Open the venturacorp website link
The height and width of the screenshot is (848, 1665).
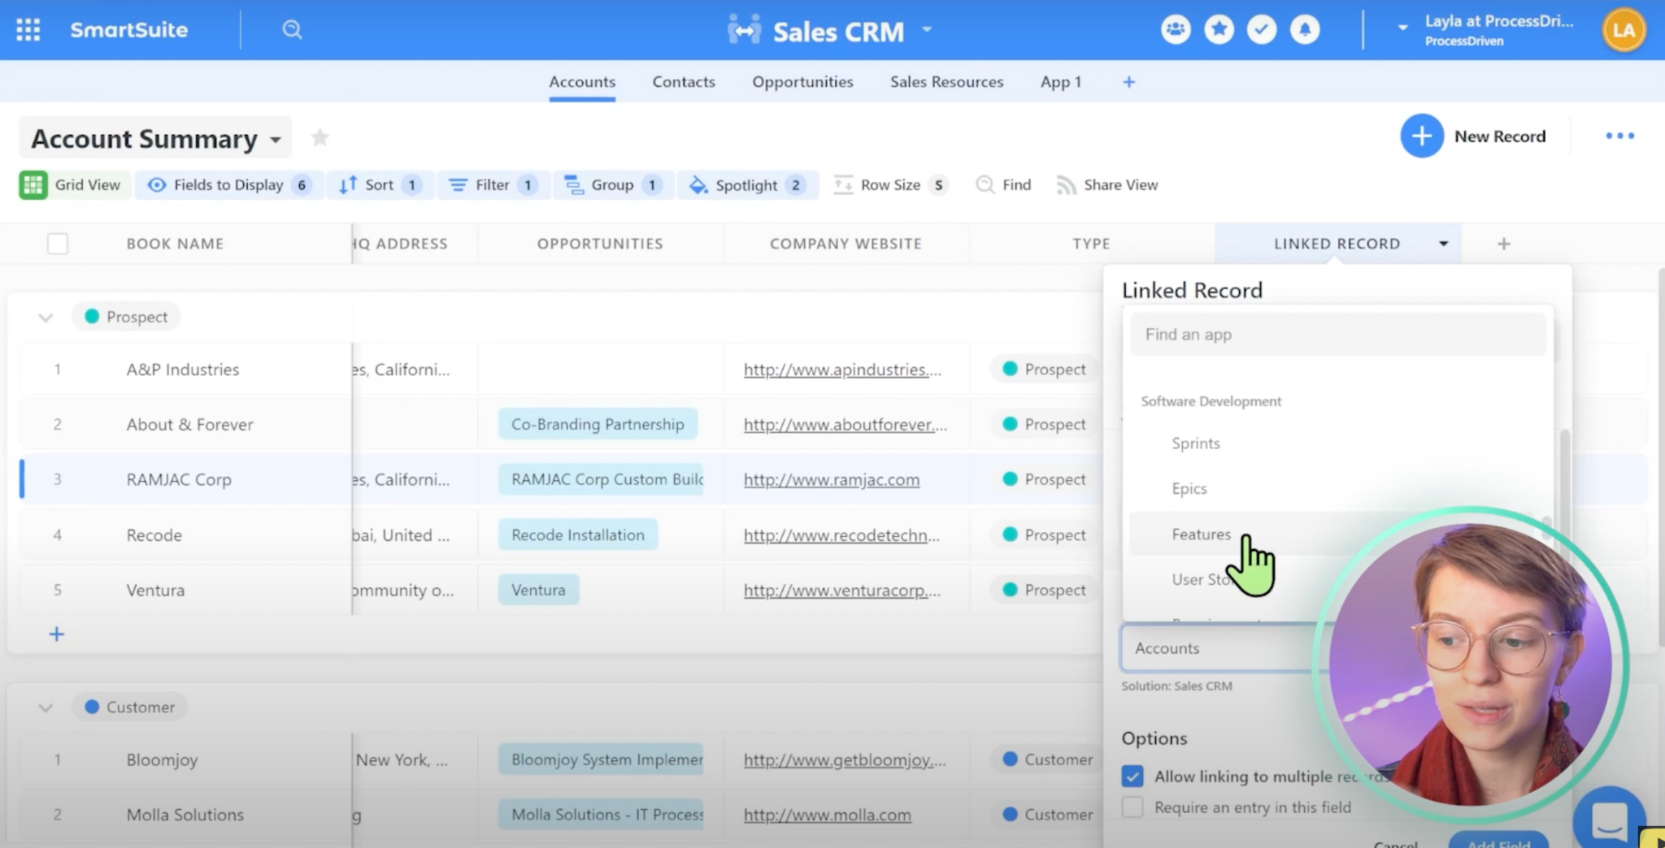pos(842,591)
